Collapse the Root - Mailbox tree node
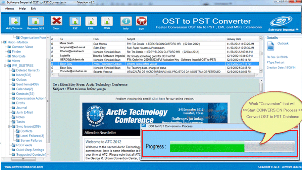Screen dimensions: 302x170 2,42
